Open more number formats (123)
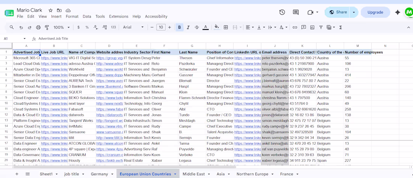This screenshot has height=178, width=413. point(113,27)
